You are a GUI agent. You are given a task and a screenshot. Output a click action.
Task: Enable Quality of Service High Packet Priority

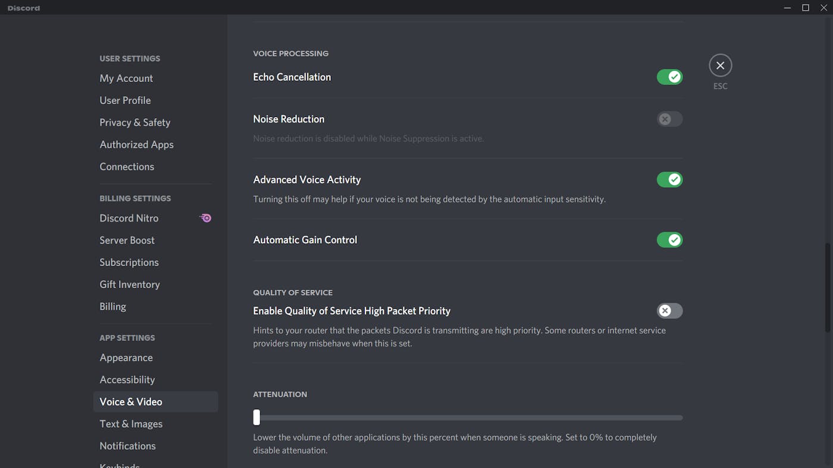point(669,311)
